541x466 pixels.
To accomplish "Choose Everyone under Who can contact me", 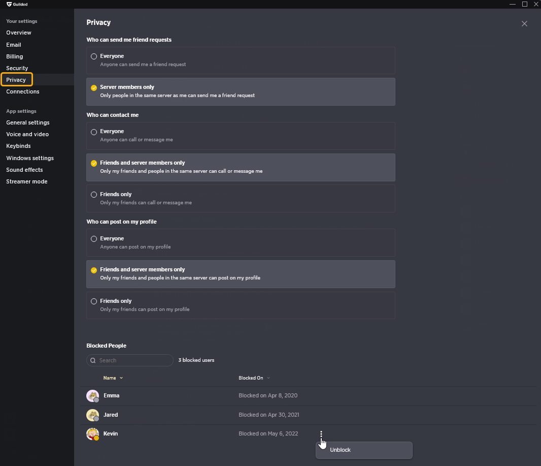I will (x=241, y=136).
